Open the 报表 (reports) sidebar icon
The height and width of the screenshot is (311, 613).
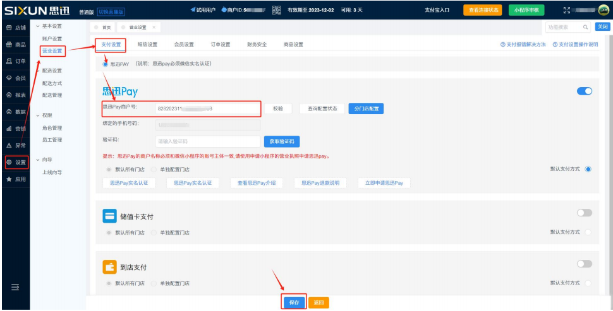9,95
